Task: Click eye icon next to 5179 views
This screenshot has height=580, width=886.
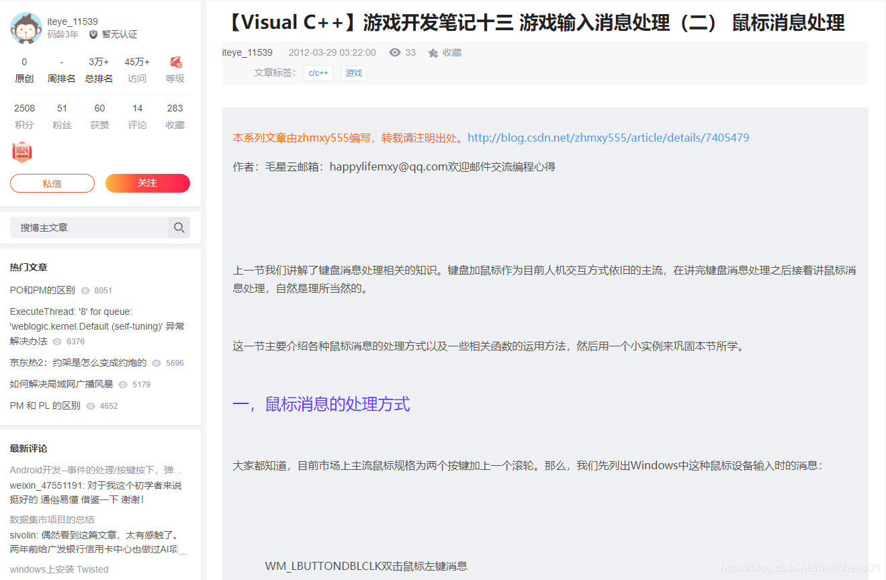Action: coord(123,385)
